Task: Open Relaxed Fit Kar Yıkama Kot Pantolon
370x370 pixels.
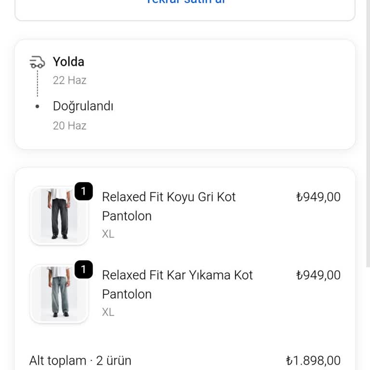Action: [x=177, y=285]
